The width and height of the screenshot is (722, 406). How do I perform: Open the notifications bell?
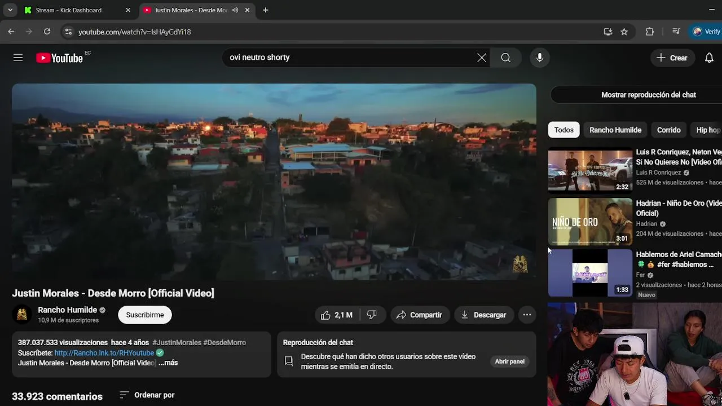[710, 58]
